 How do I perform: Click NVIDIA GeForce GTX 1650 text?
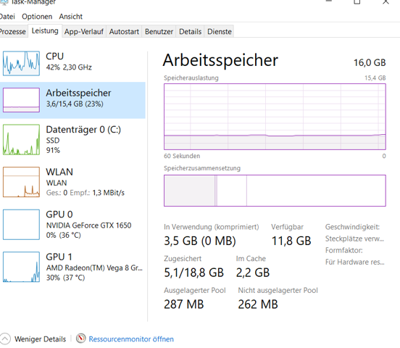point(88,225)
